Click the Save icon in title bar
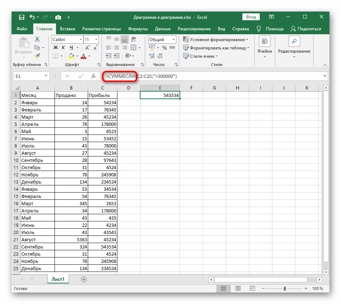 [22, 17]
